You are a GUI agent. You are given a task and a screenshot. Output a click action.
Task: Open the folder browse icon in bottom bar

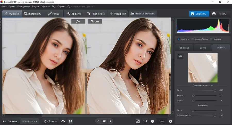(x=104, y=121)
